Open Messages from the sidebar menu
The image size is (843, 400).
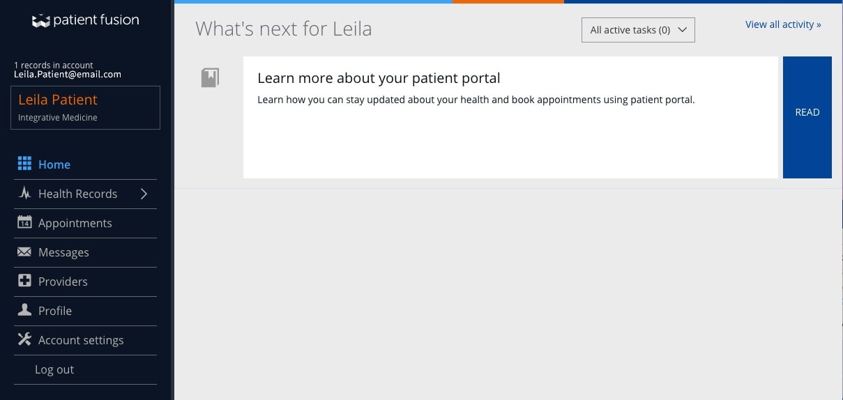point(63,252)
